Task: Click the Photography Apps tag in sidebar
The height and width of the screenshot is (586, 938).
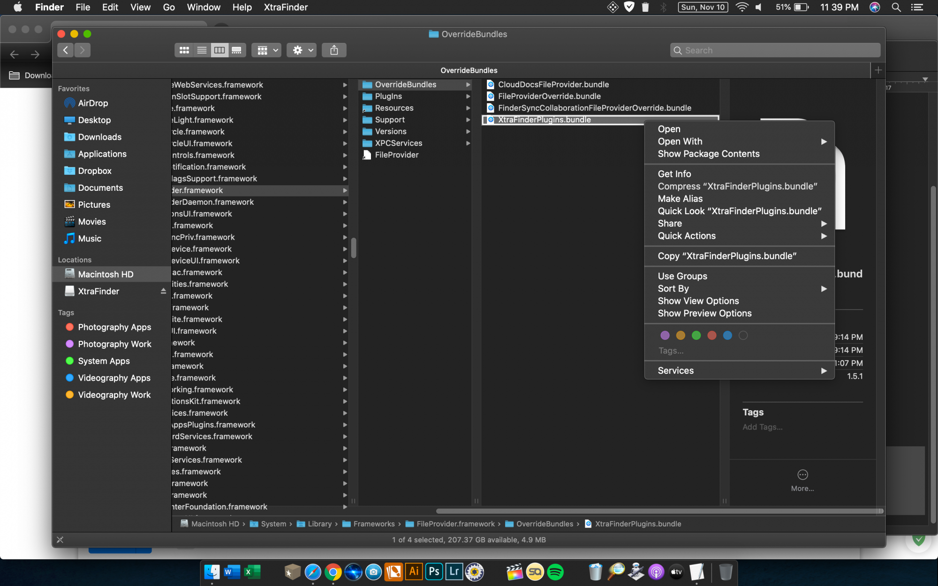Action: coord(115,327)
